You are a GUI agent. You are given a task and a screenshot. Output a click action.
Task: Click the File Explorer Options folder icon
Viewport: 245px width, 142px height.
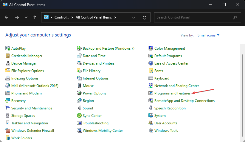8,71
